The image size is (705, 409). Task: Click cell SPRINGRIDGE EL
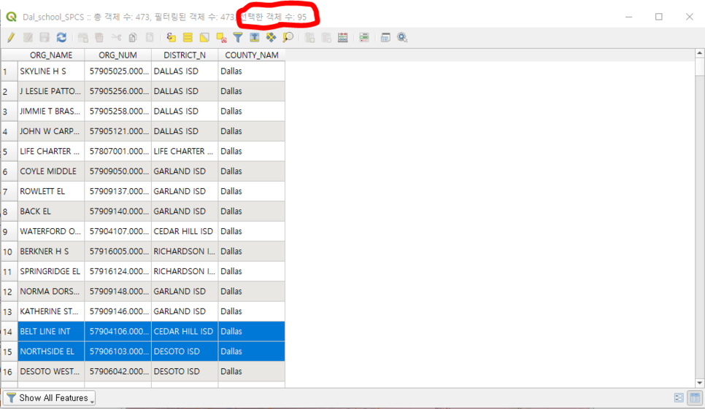click(51, 272)
